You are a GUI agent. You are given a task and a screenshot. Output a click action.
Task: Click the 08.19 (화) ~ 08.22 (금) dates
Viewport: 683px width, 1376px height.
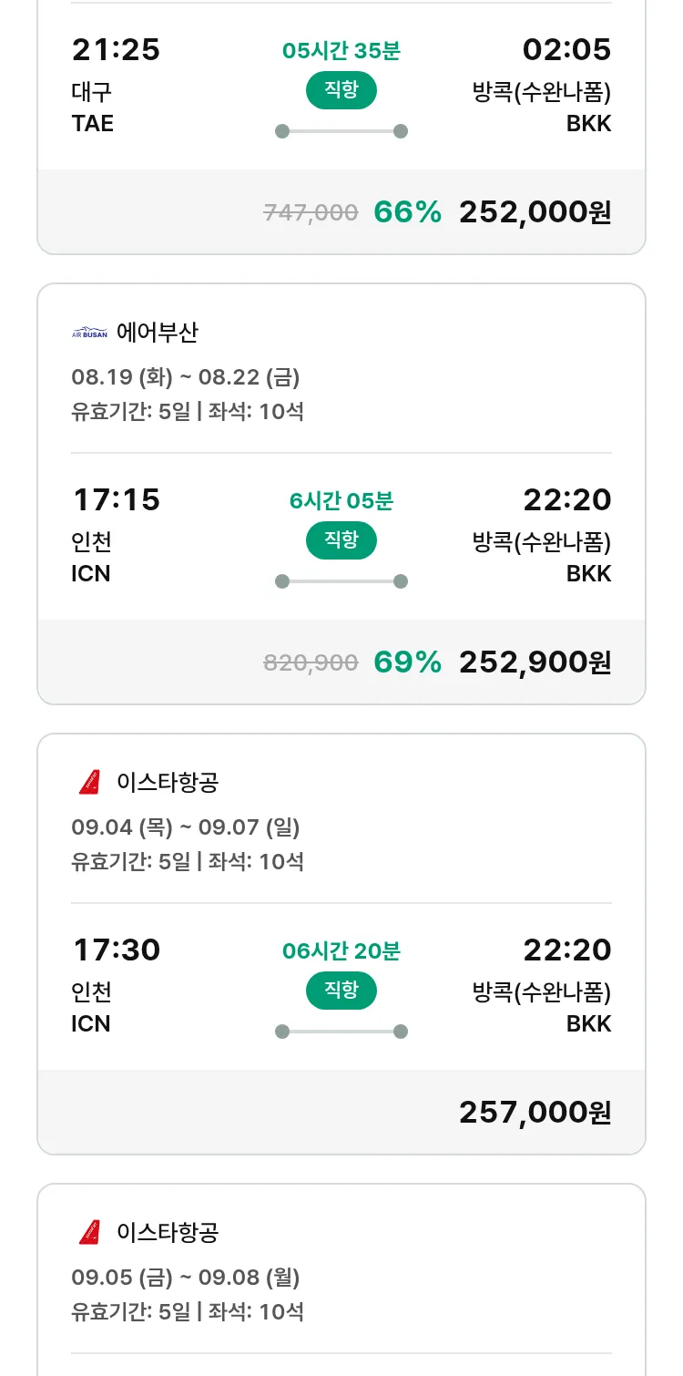[186, 377]
